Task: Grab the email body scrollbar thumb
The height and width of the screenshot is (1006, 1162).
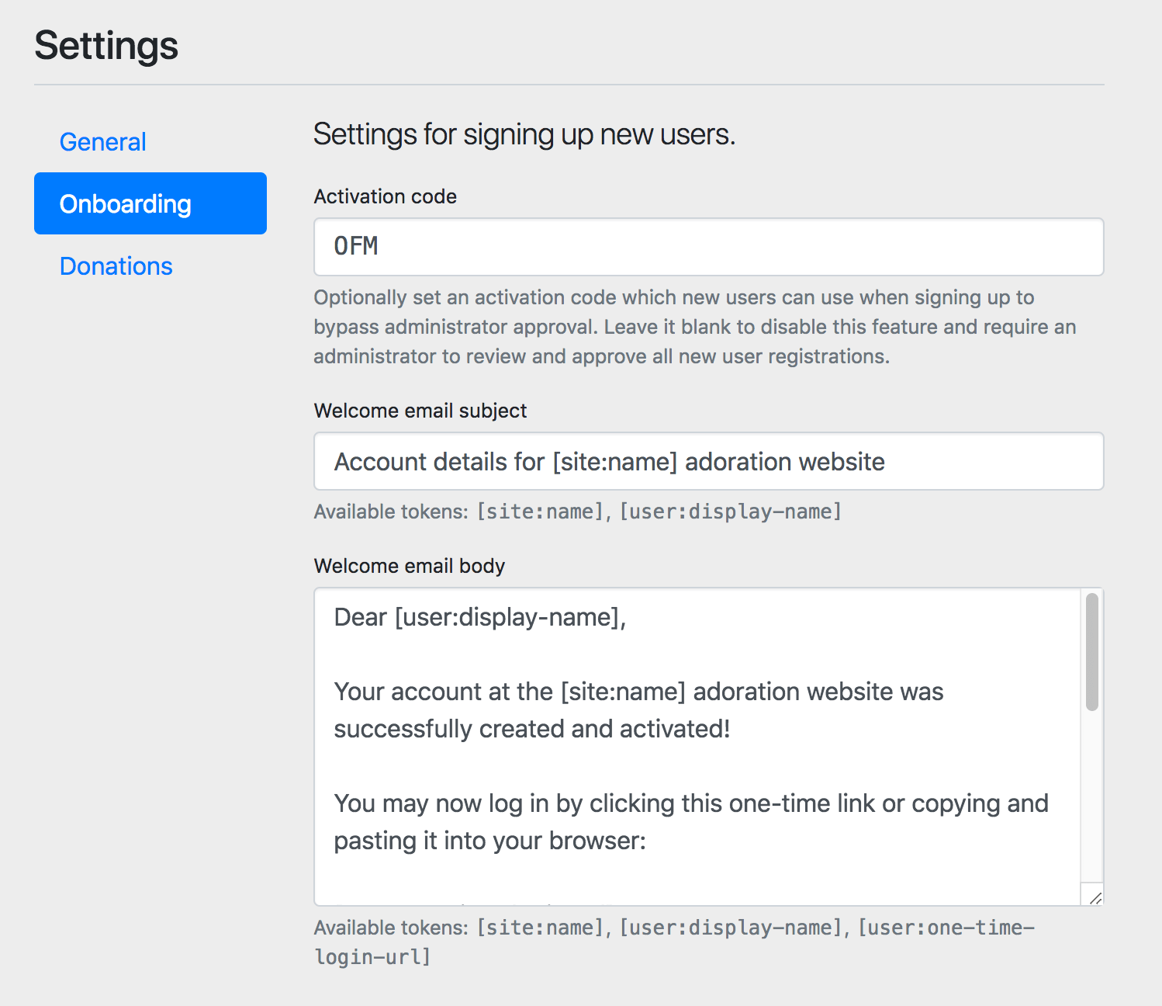Action: pos(1091,652)
